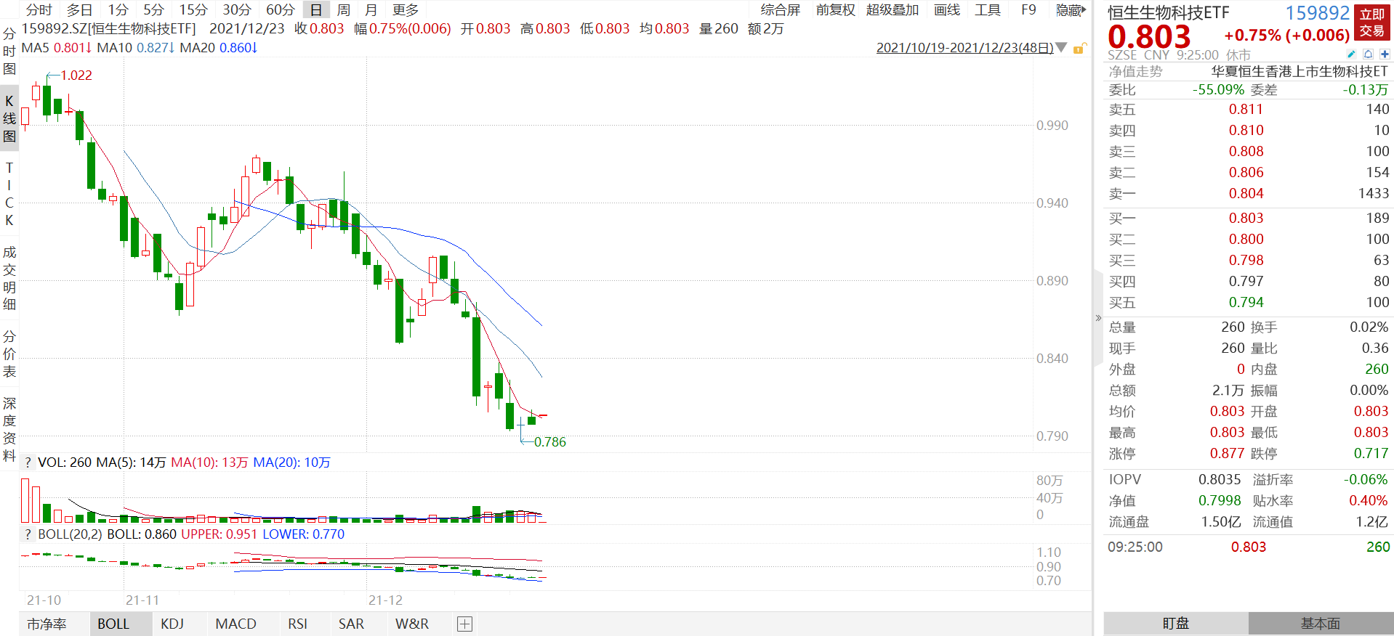Screen dimensions: 1394x636
Task: Set a price alert with bell icon
Action: coord(1368,54)
